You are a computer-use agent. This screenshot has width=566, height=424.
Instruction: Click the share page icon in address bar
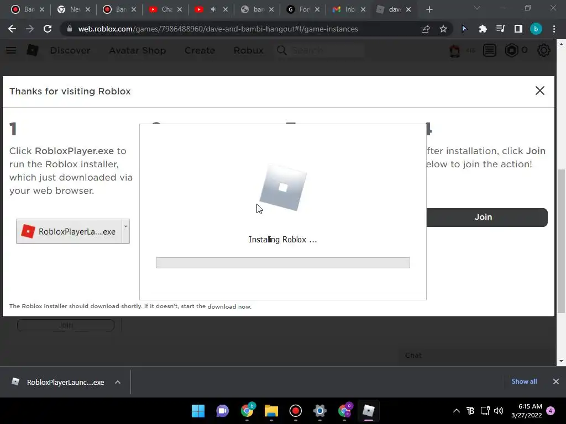coord(426,29)
